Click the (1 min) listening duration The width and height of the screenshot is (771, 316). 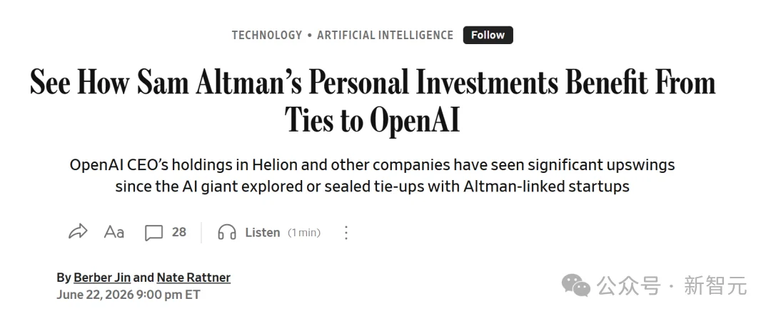(x=304, y=233)
